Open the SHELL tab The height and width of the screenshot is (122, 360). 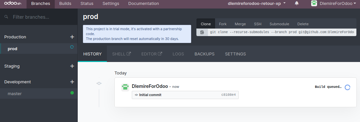click(x=121, y=54)
